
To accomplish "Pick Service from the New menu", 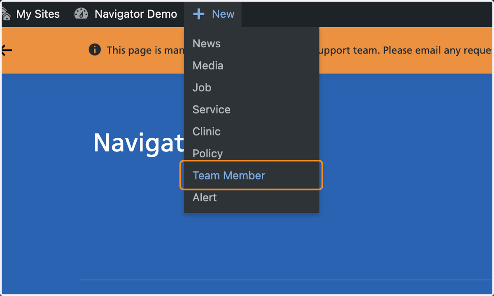I will pyautogui.click(x=212, y=110).
